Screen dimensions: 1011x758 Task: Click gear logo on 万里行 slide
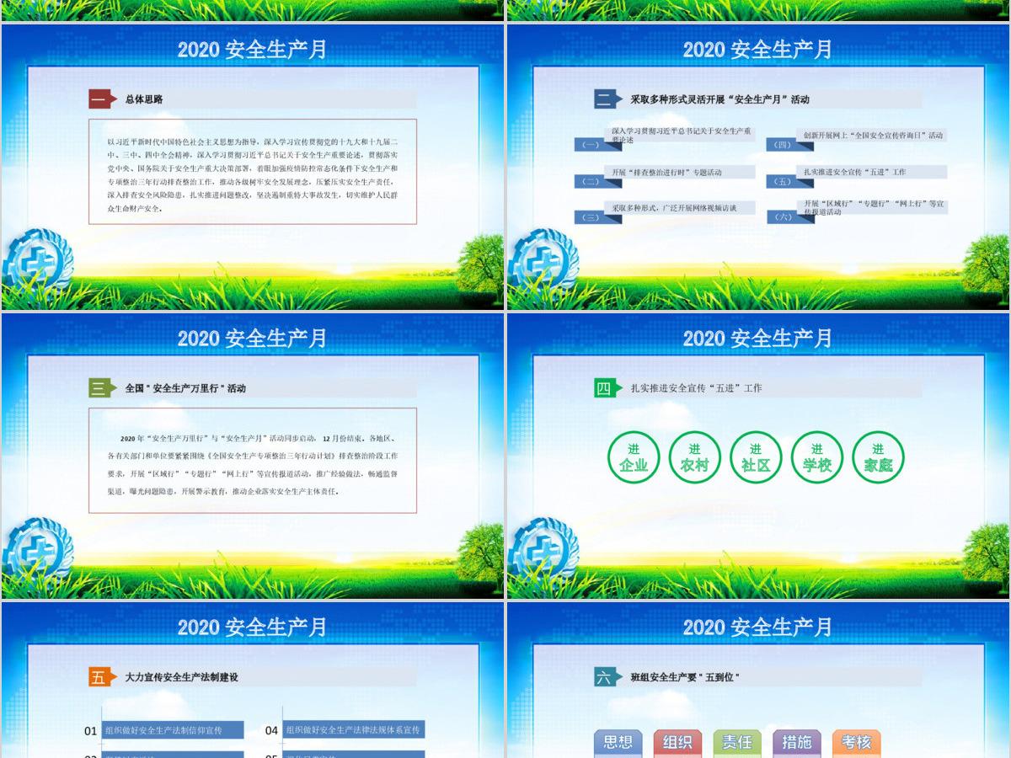(37, 552)
